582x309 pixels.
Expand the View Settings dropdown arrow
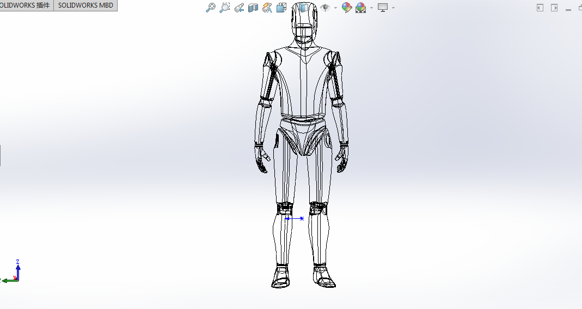[393, 8]
